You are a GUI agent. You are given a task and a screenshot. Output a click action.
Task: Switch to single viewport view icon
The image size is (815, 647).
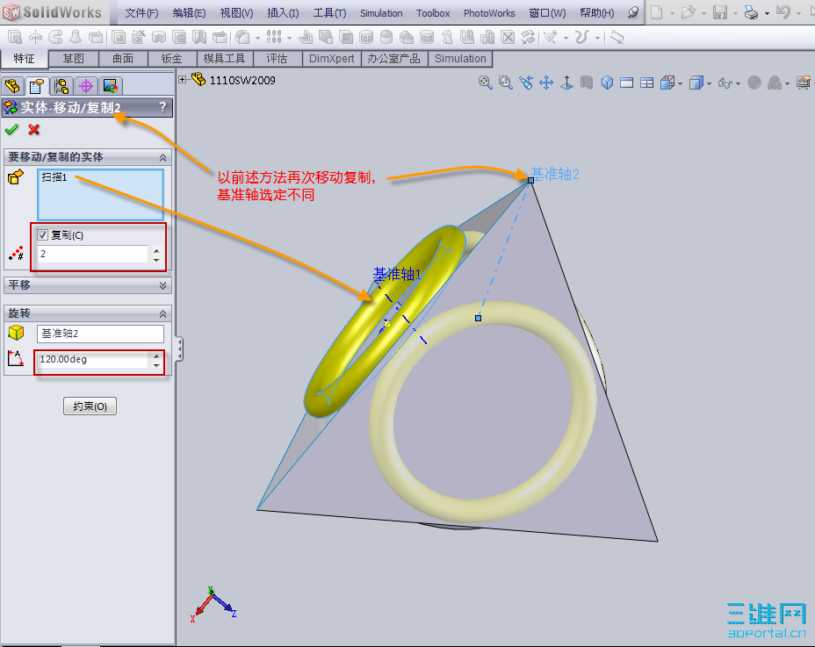click(x=627, y=83)
